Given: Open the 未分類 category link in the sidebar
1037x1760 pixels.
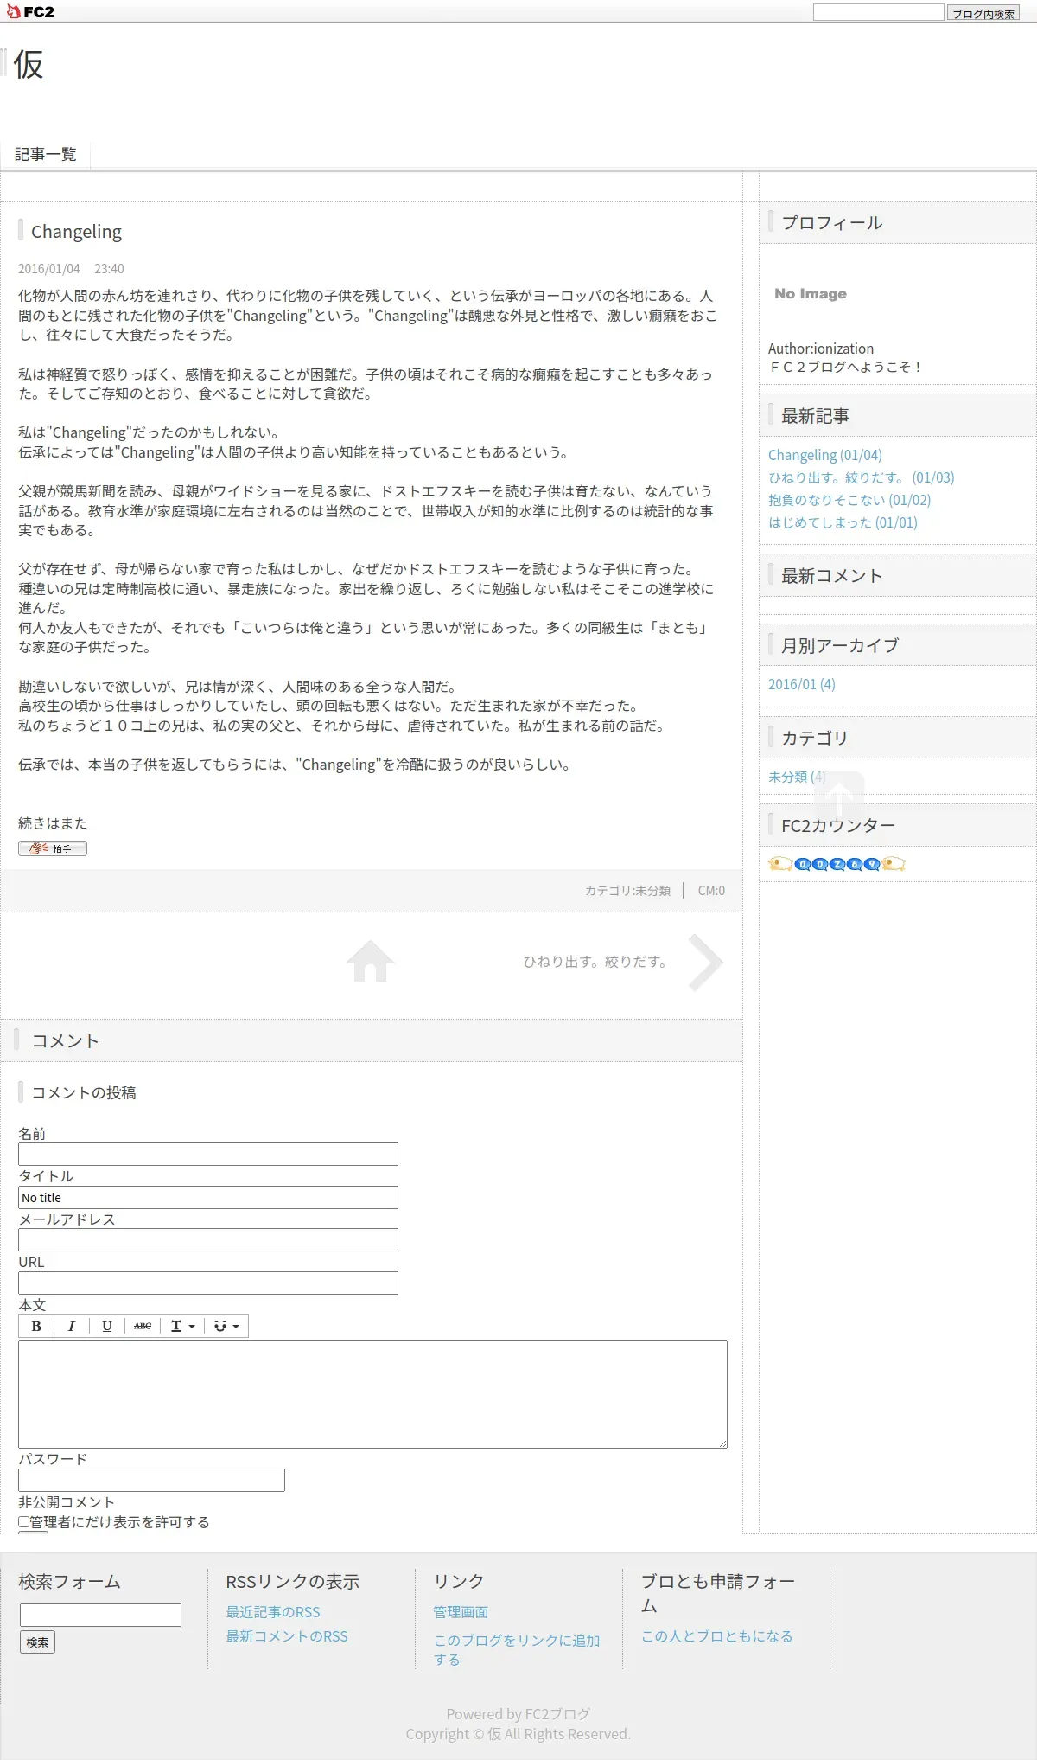Looking at the screenshot, I should click(x=797, y=777).
